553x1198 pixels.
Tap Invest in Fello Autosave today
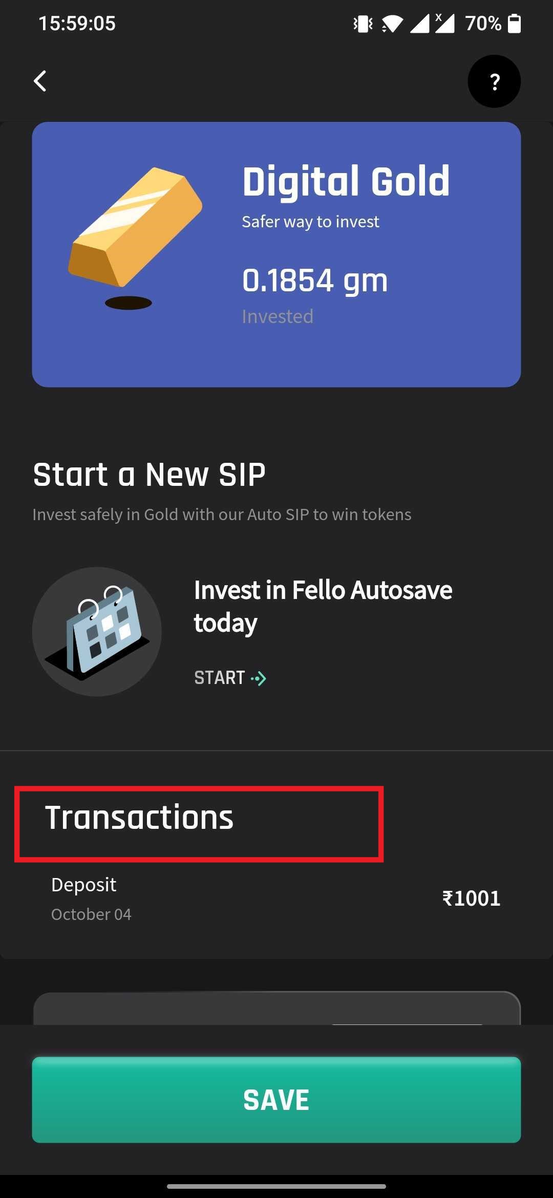click(323, 606)
